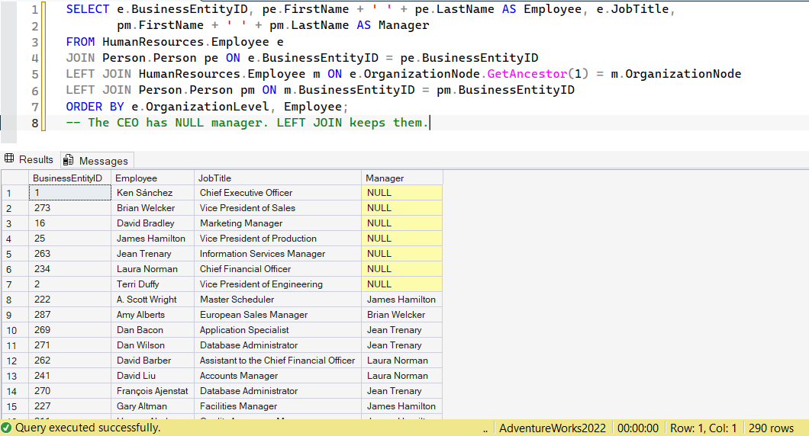Place cursor in the comment on line 8
This screenshot has height=436, width=809.
pos(247,123)
